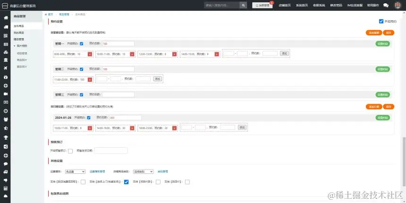Open IM在线客服 in top navigation

(x=355, y=6)
